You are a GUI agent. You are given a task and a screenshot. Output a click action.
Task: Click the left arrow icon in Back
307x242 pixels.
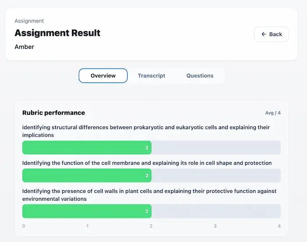coord(264,34)
